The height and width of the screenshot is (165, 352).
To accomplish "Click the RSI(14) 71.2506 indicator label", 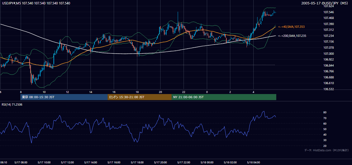I will [12, 105].
